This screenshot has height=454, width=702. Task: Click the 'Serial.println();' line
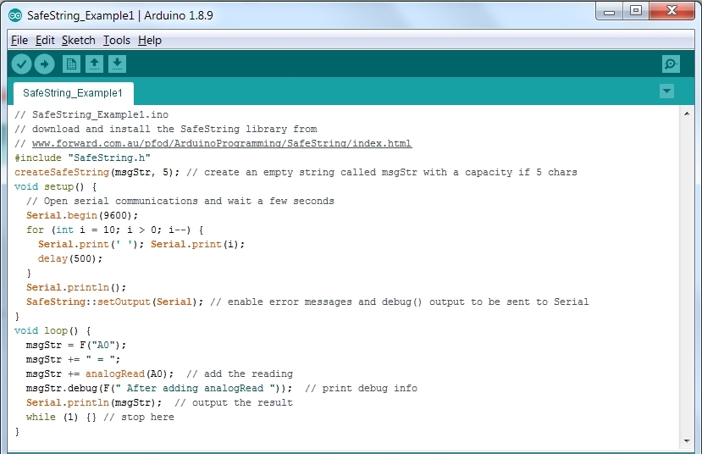[76, 287]
